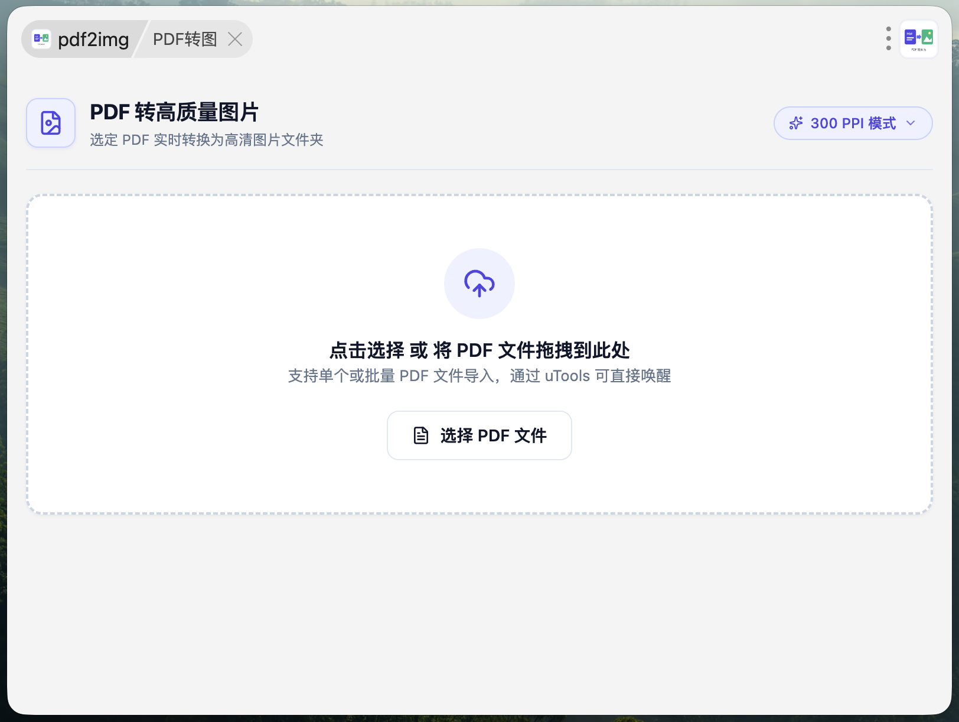
Task: Close the PDF转图 tab with X
Action: [x=235, y=39]
